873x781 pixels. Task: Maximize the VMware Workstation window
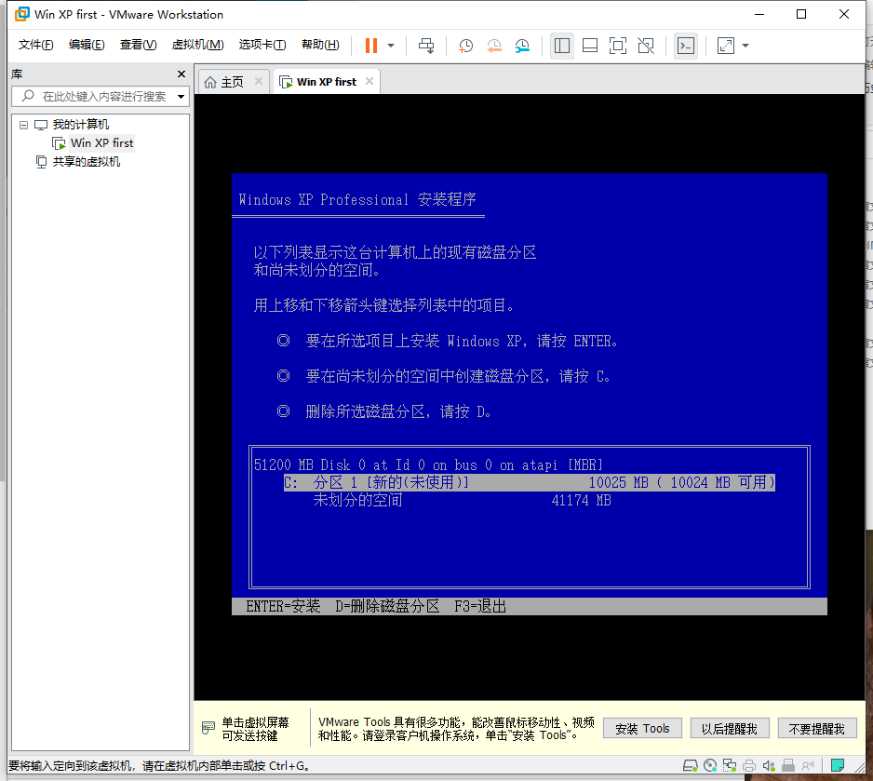pyautogui.click(x=801, y=14)
